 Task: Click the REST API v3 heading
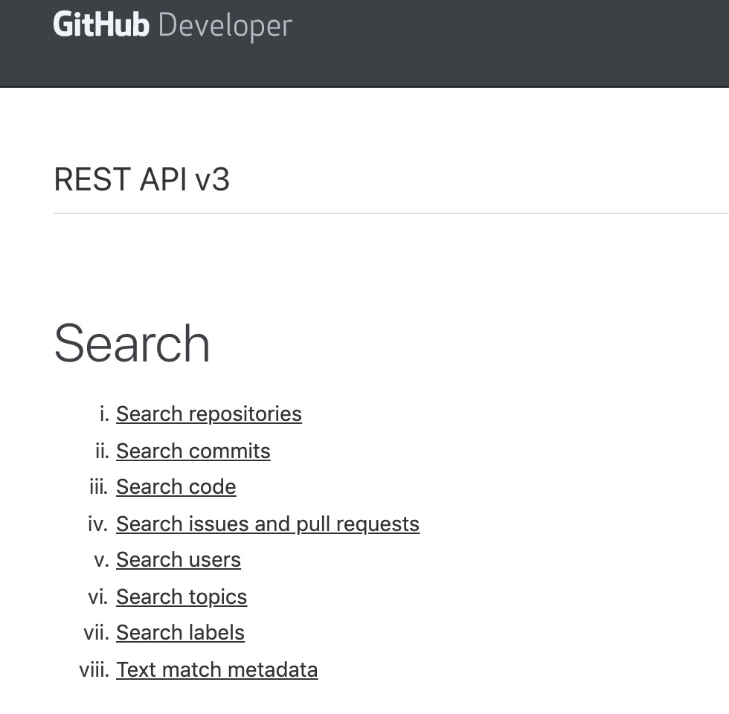142,180
